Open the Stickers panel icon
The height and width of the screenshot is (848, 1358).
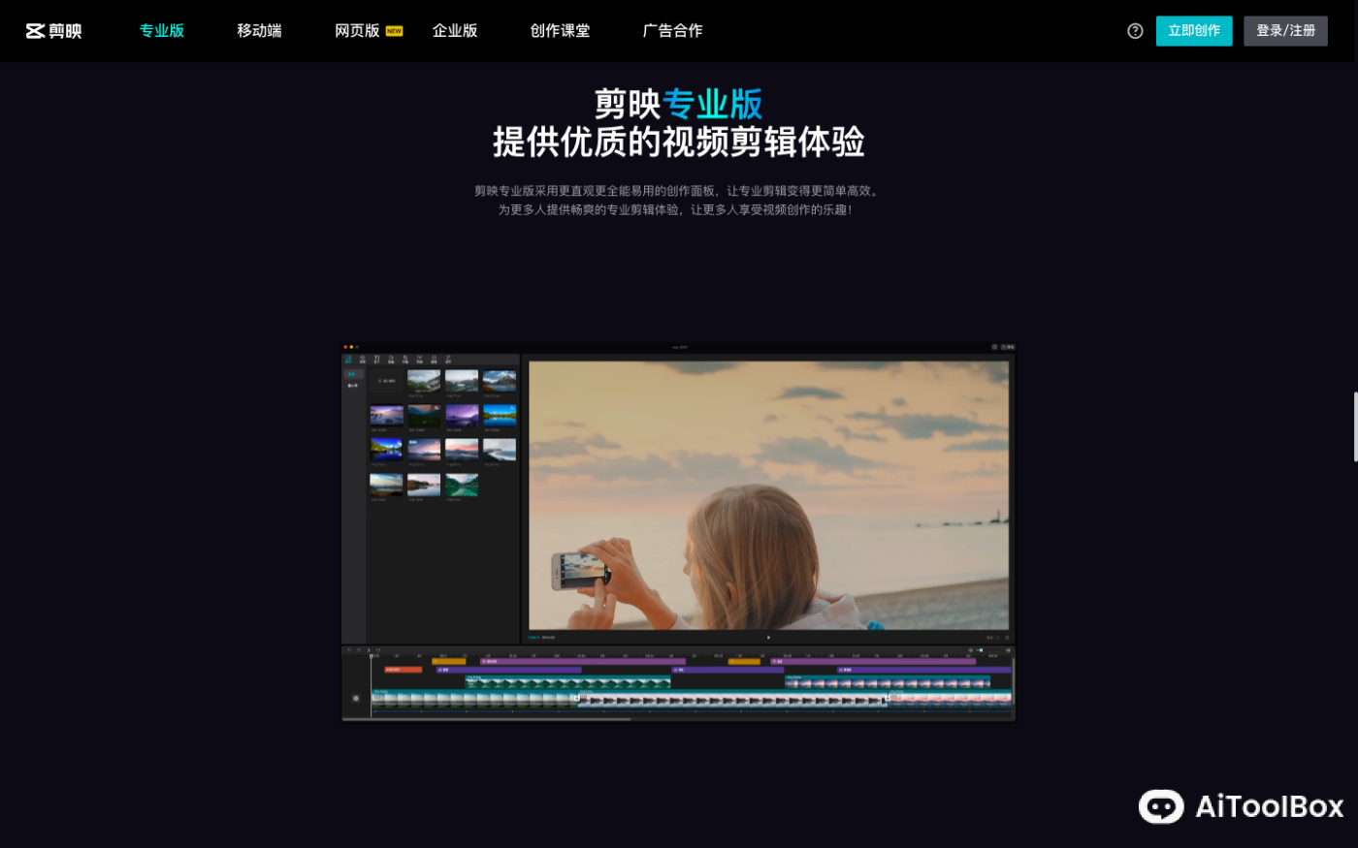click(x=392, y=359)
